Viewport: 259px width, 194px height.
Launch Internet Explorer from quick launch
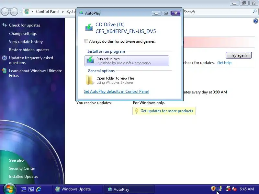click(39, 189)
